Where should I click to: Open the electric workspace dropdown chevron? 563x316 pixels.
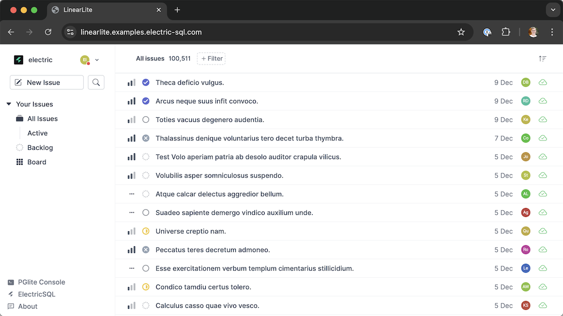[97, 60]
